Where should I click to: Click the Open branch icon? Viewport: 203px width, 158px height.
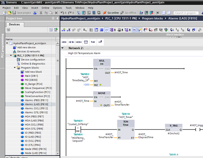[x=93, y=42]
